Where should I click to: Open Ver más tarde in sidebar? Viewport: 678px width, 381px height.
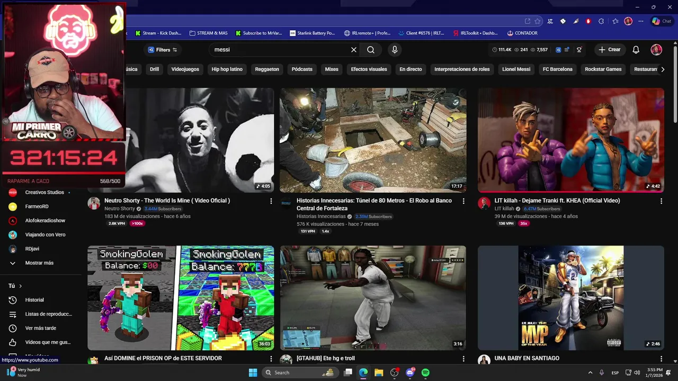click(41, 328)
